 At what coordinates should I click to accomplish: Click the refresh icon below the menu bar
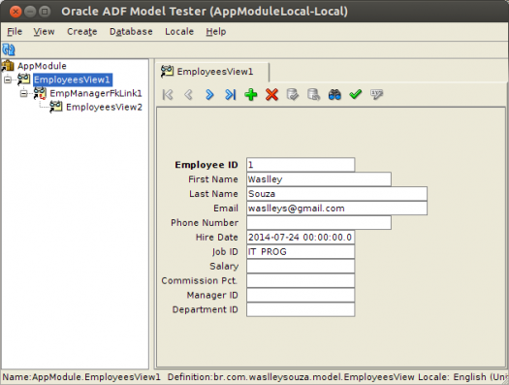pyautogui.click(x=9, y=49)
